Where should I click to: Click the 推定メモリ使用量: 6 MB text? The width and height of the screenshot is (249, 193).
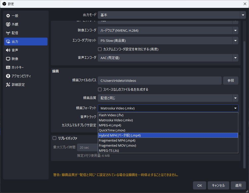[x=93, y=156]
